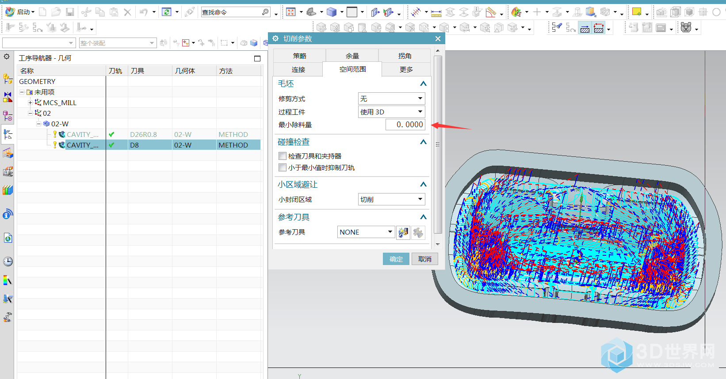This screenshot has height=379, width=726.
Task: Maximize the 工序导航器 panel
Action: coord(257,58)
